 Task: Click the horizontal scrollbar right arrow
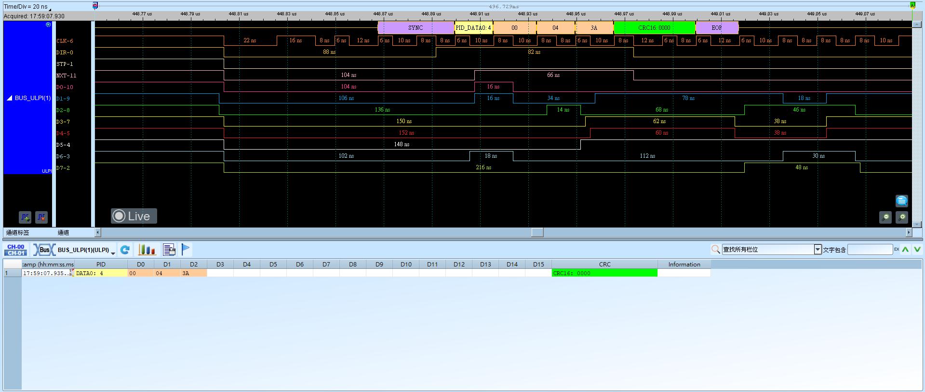tap(909, 232)
